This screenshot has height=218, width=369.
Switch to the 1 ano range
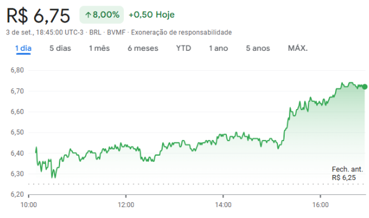pos(218,48)
